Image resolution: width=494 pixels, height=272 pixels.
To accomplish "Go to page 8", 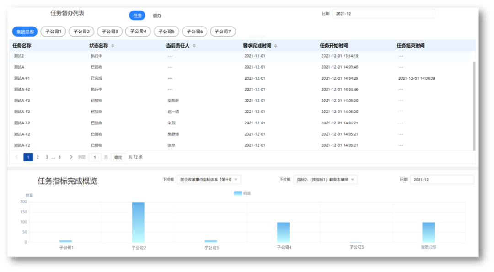I will coord(59,157).
